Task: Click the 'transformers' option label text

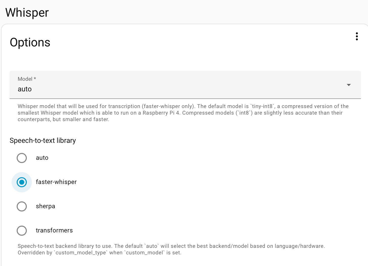Action: (x=54, y=230)
